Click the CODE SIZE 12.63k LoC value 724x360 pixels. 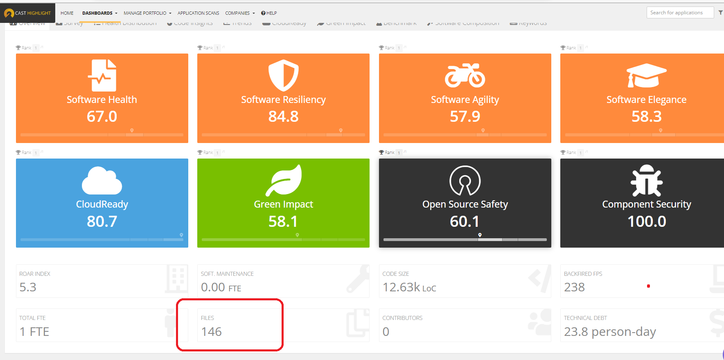tap(409, 287)
